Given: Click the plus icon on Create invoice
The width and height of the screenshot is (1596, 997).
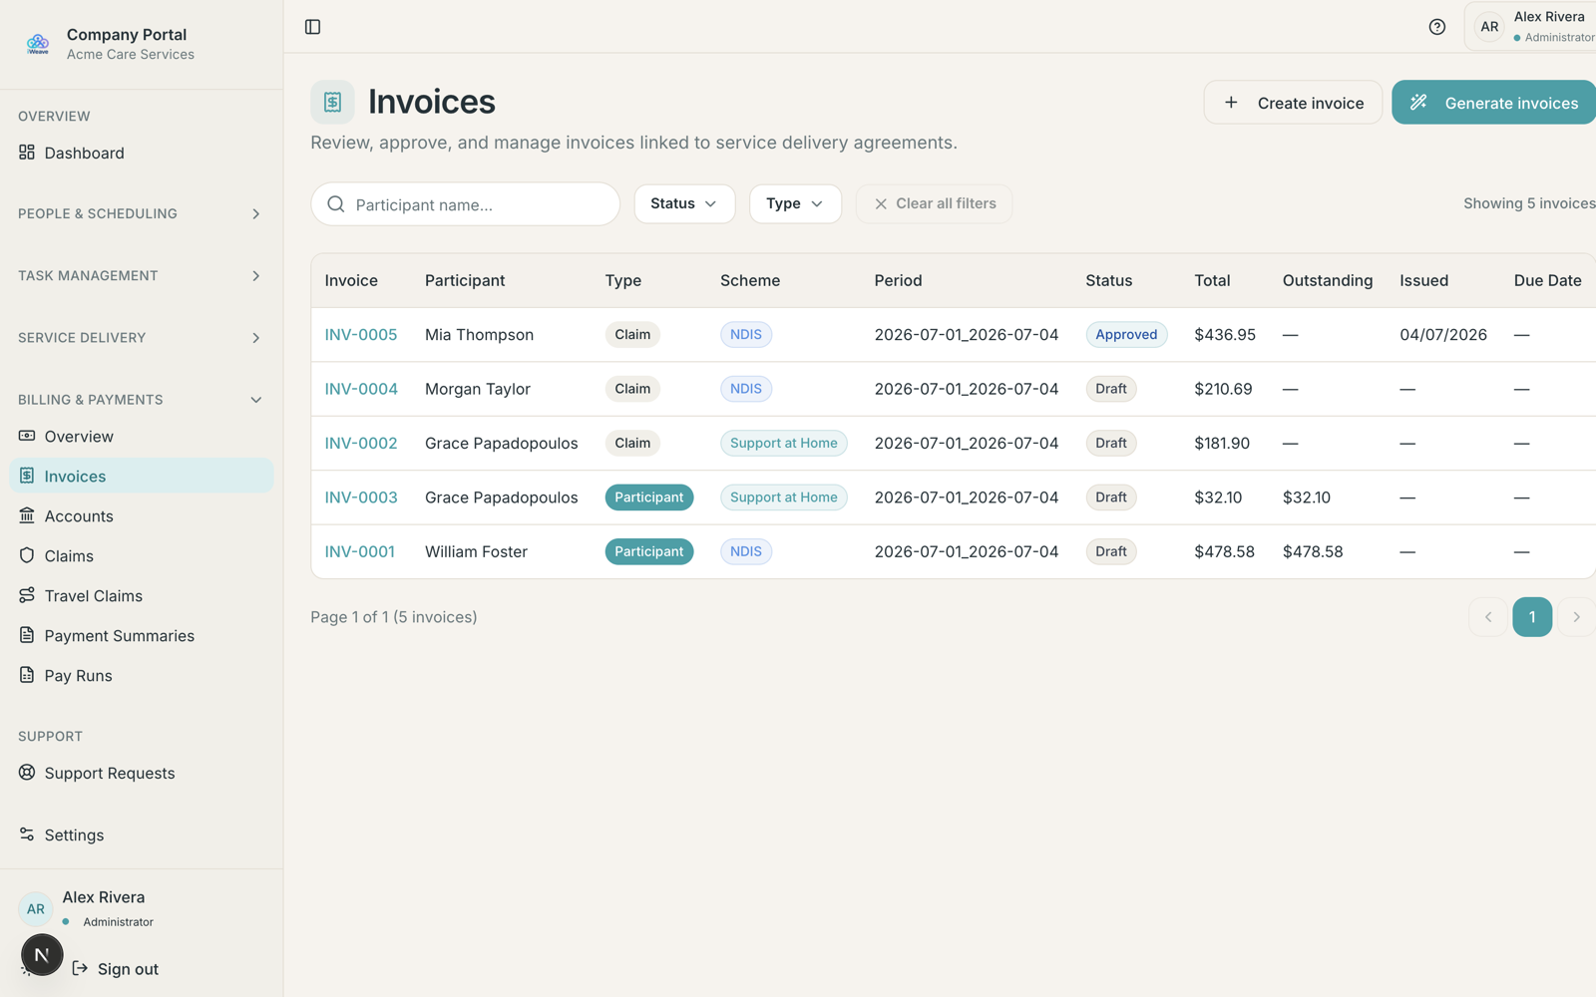Looking at the screenshot, I should pyautogui.click(x=1231, y=103).
